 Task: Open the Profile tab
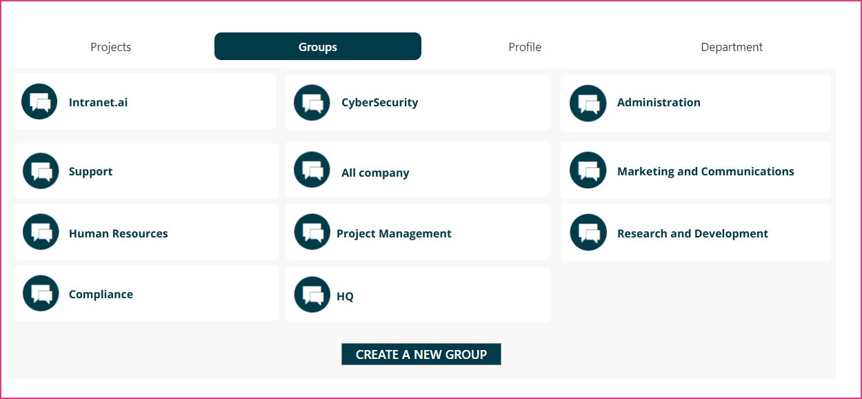tap(525, 47)
